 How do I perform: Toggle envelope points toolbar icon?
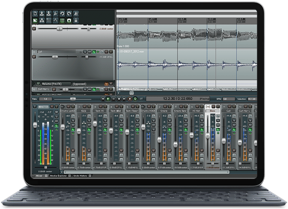pyautogui.click(x=55, y=20)
